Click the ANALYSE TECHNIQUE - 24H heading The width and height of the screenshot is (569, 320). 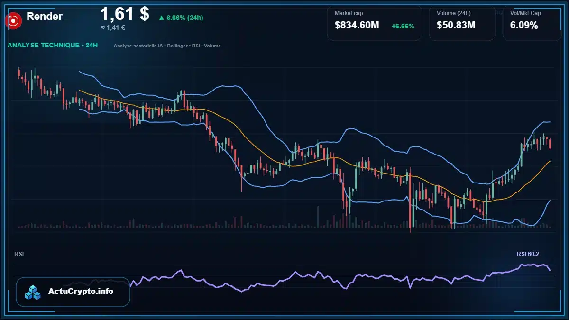[x=53, y=46]
